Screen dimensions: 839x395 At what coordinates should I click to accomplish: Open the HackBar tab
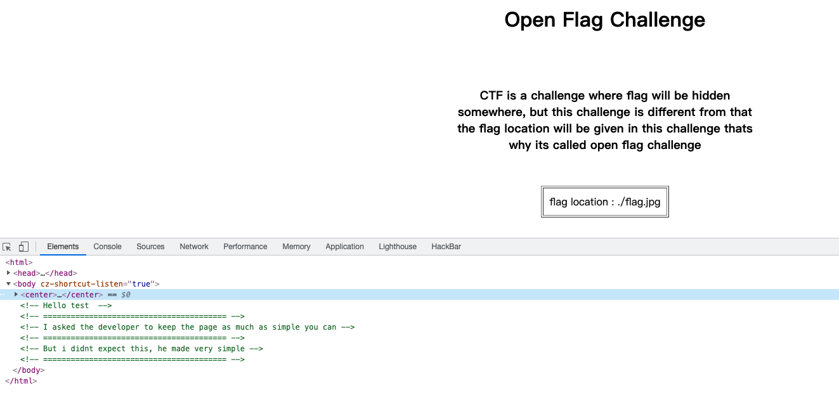coord(446,247)
